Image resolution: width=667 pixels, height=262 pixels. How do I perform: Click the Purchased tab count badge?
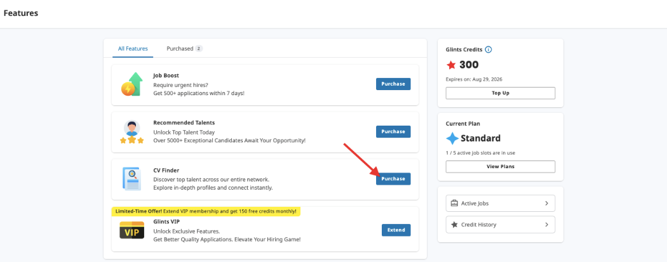(199, 49)
